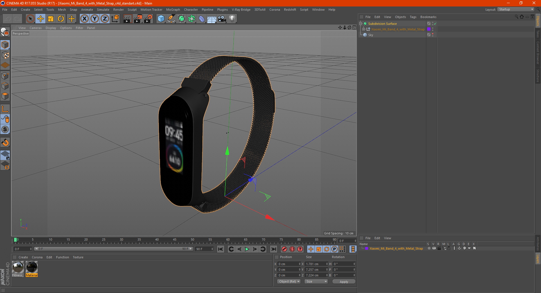Add a Subdivision Surface generator
The height and width of the screenshot is (293, 541).
pyautogui.click(x=182, y=19)
